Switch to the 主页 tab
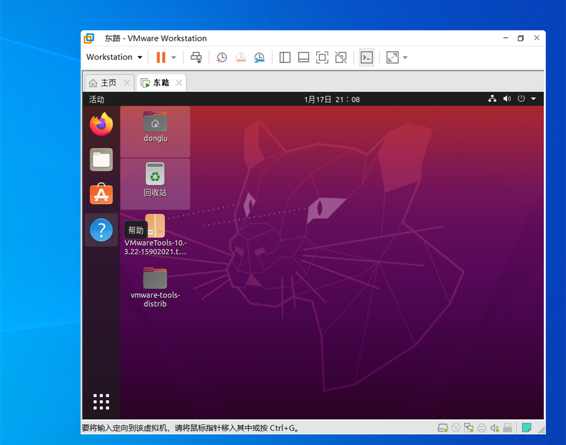Image resolution: width=566 pixels, height=445 pixels. tap(106, 82)
